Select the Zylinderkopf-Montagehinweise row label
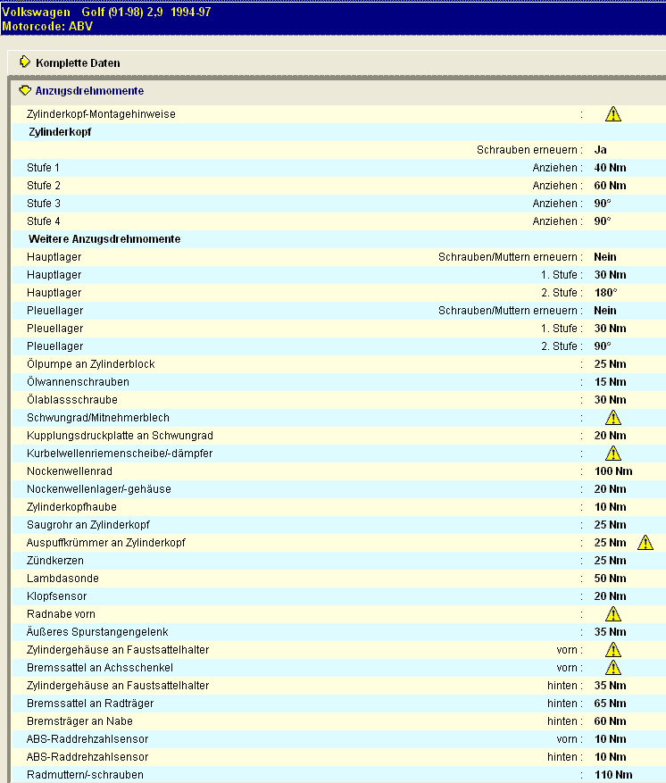 [101, 114]
